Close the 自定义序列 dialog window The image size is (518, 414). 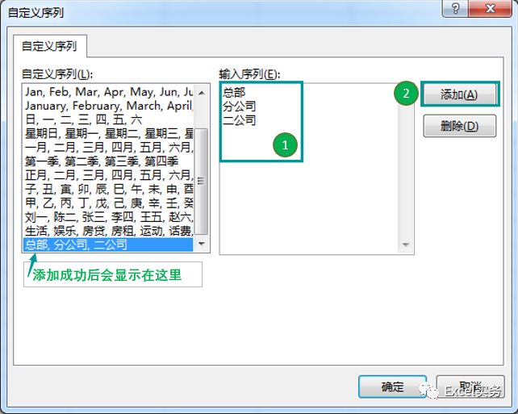pyautogui.click(x=491, y=8)
